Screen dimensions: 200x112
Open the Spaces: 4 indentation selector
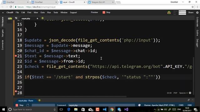point(183,93)
